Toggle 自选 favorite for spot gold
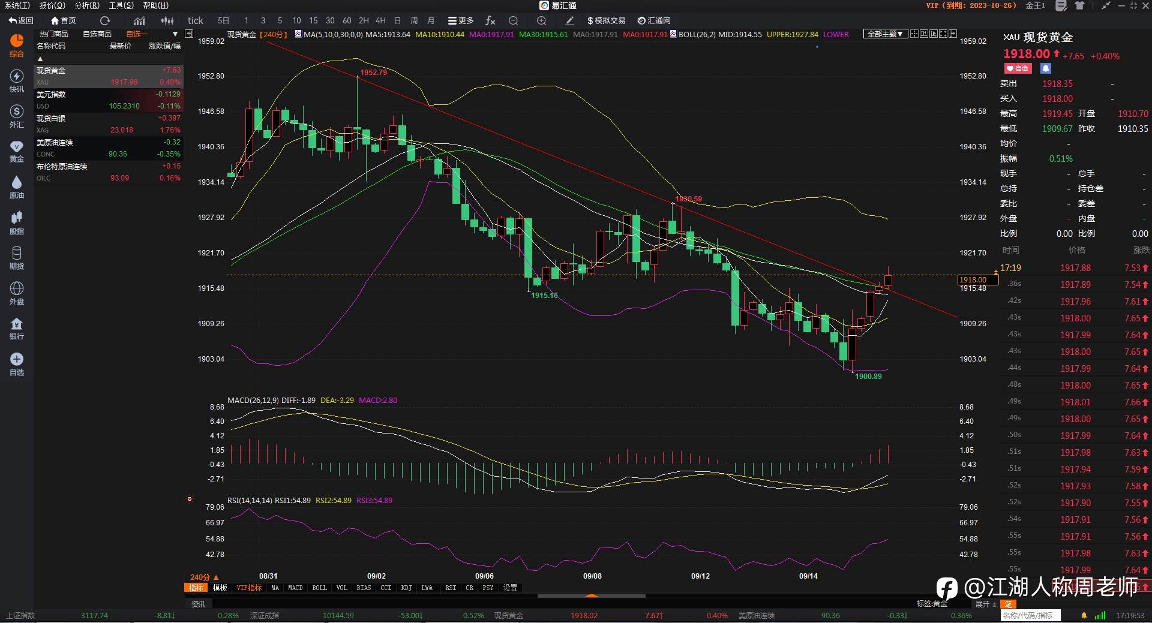The image size is (1152, 623). [x=1018, y=68]
